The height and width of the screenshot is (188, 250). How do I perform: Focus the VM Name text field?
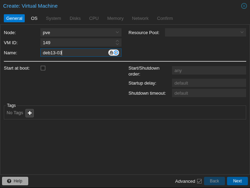(74, 53)
